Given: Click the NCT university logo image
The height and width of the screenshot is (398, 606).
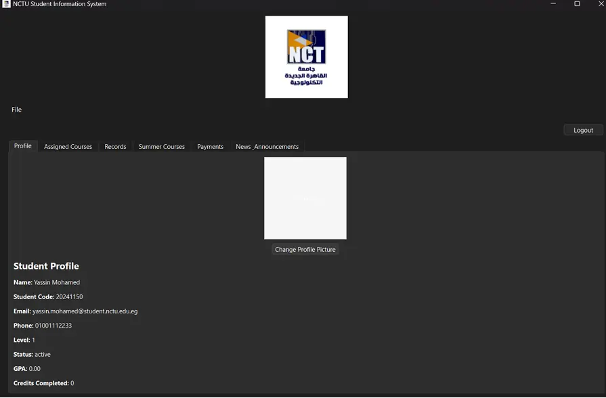Looking at the screenshot, I should click(x=307, y=57).
